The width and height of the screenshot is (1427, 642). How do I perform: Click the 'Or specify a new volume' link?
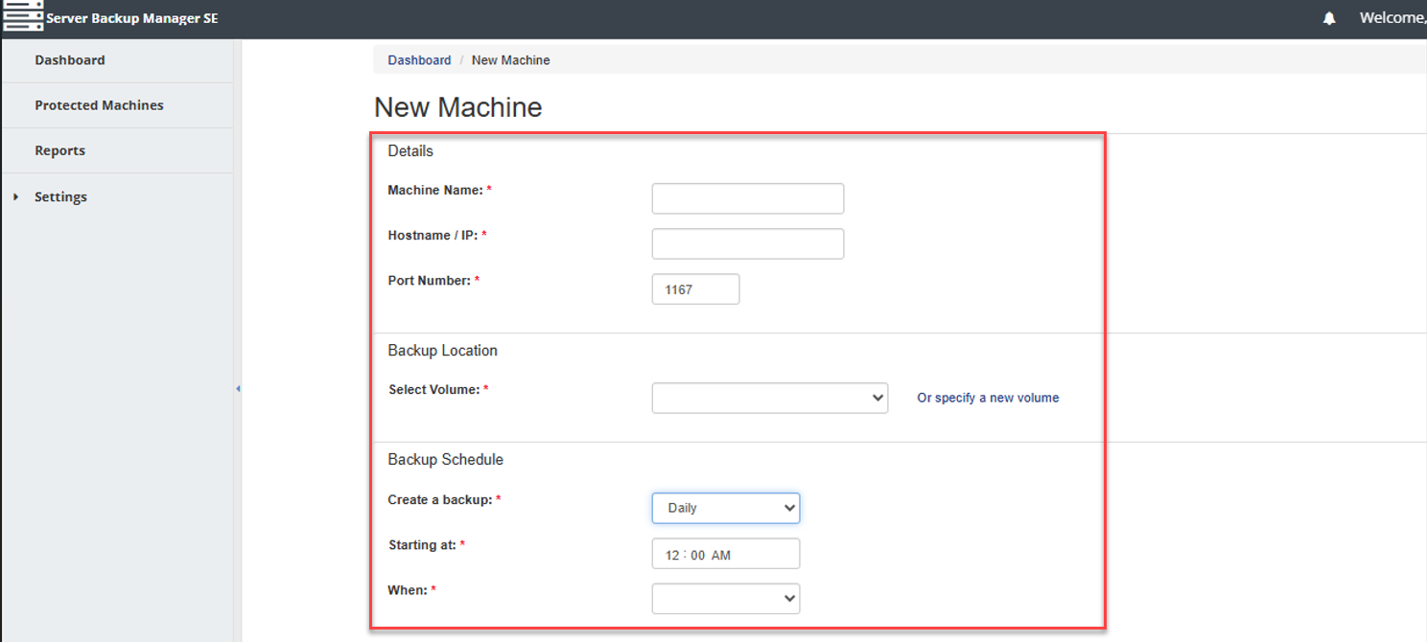pos(988,398)
